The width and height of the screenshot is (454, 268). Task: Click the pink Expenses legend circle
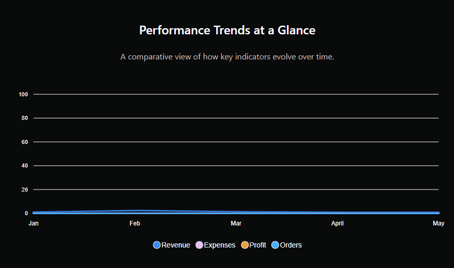point(199,245)
